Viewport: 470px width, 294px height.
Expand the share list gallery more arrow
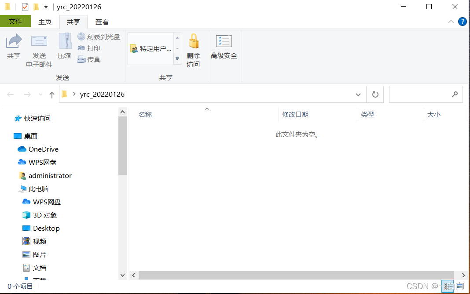pyautogui.click(x=177, y=59)
